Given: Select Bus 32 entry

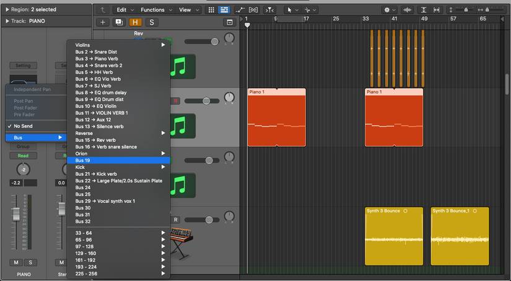Looking at the screenshot, I should [x=119, y=222].
